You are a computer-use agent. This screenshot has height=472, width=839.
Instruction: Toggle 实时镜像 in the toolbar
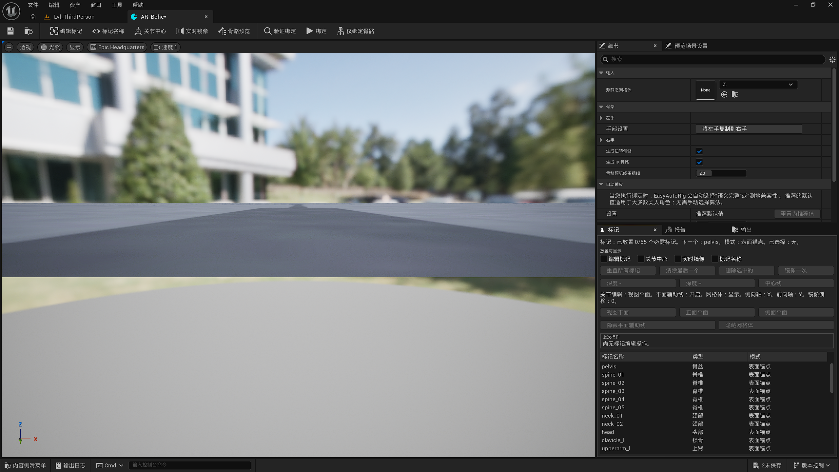[192, 31]
